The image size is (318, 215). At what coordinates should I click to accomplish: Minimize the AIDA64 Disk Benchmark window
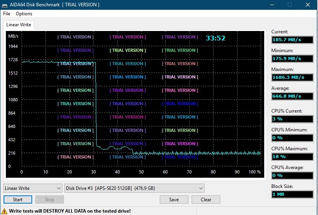[x=272, y=5]
